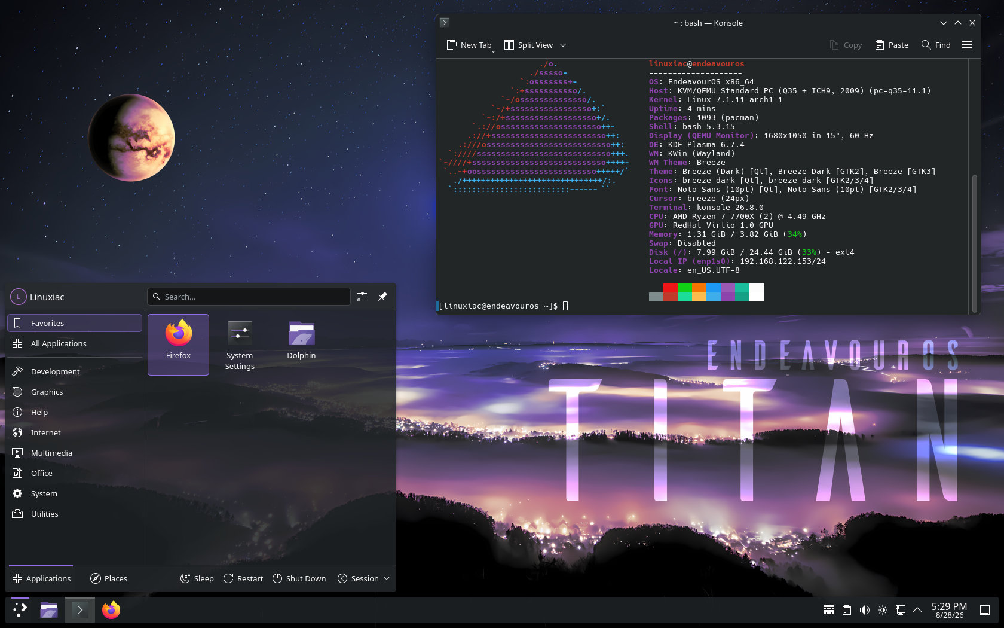The height and width of the screenshot is (628, 1004).
Task: Click Paste in the Konsole toolbar
Action: [892, 45]
